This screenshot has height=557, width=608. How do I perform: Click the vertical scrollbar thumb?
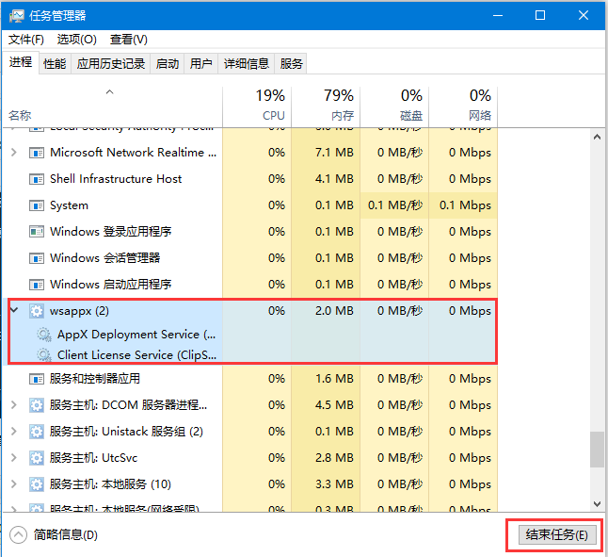click(x=597, y=450)
